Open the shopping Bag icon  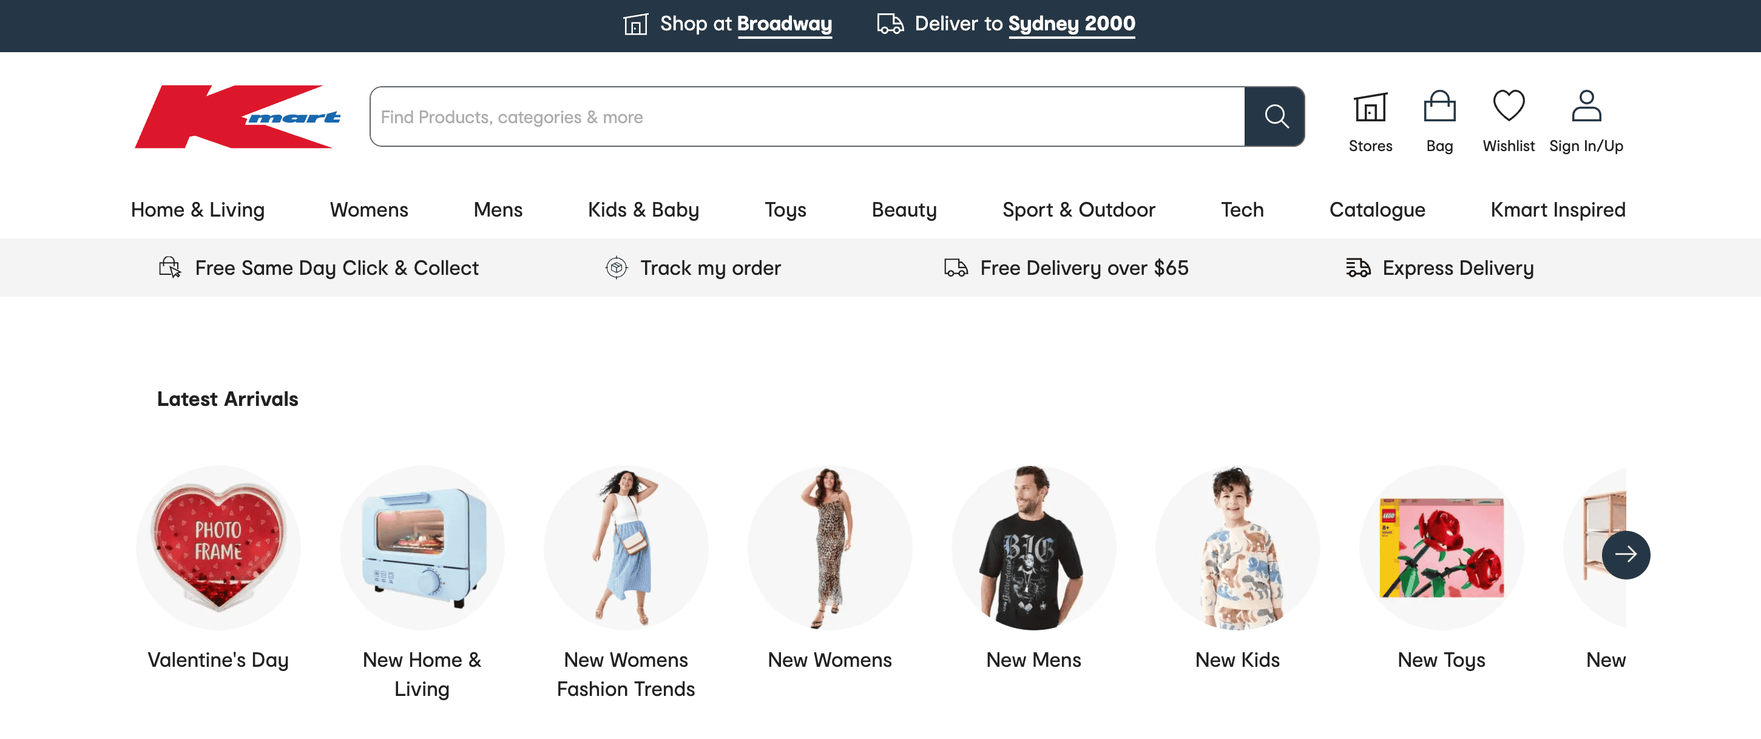1439,107
